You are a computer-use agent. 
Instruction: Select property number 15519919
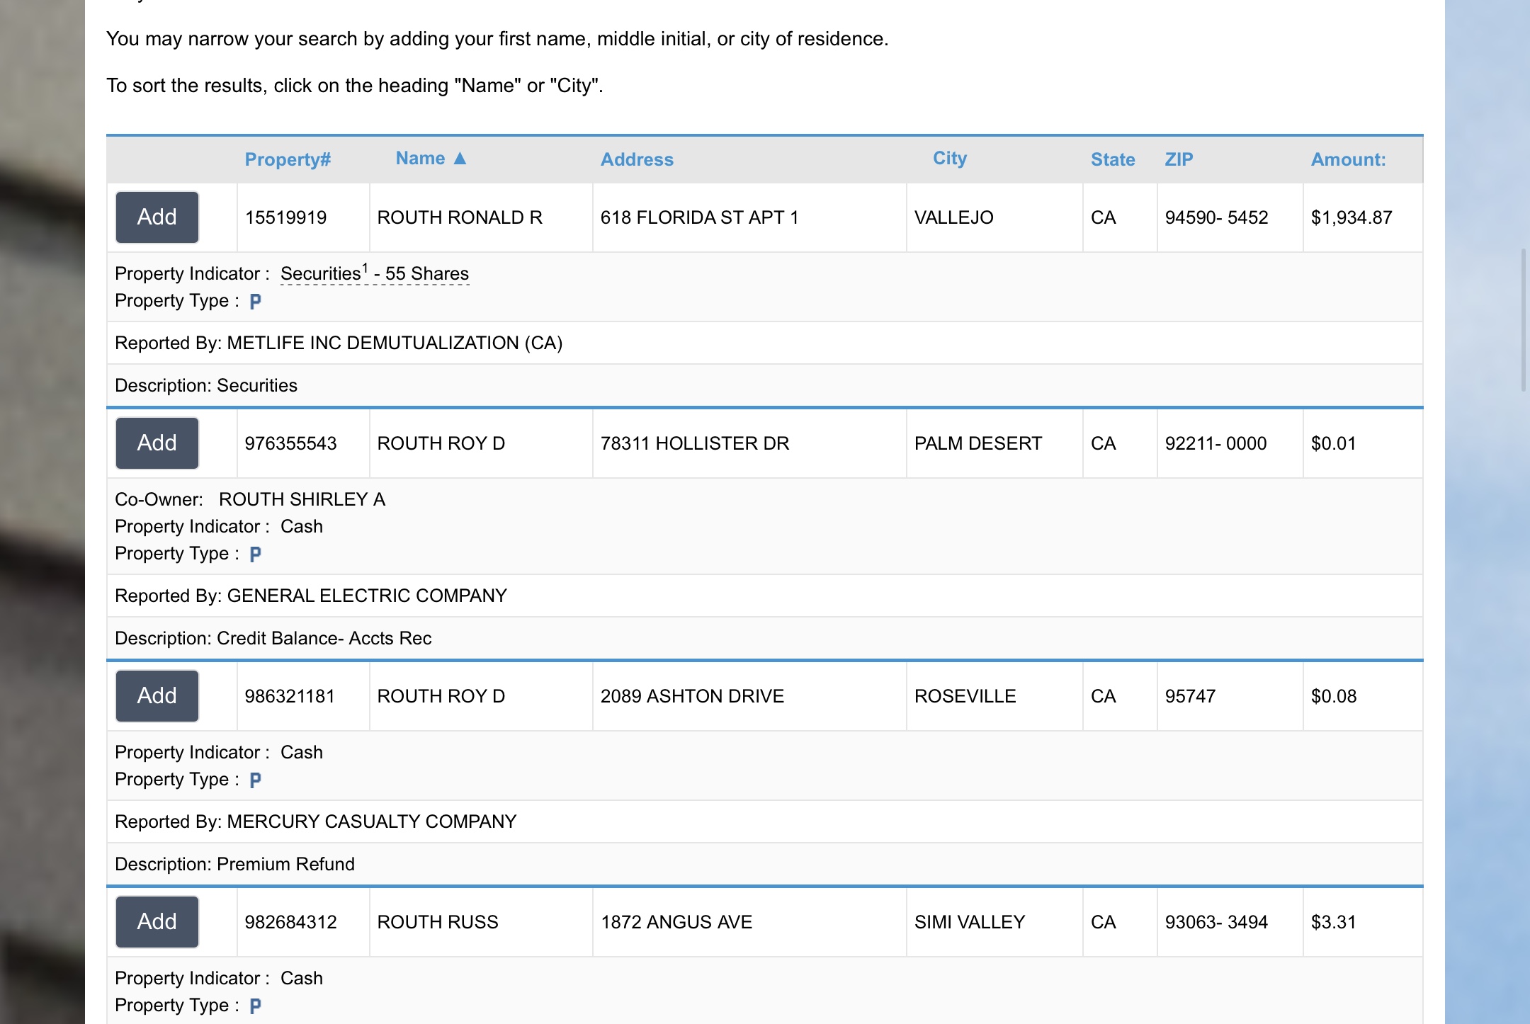click(285, 217)
